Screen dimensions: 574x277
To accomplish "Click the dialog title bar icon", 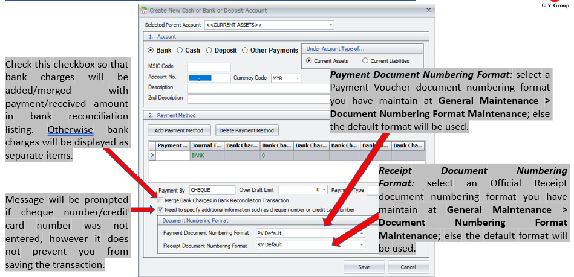I will click(143, 10).
